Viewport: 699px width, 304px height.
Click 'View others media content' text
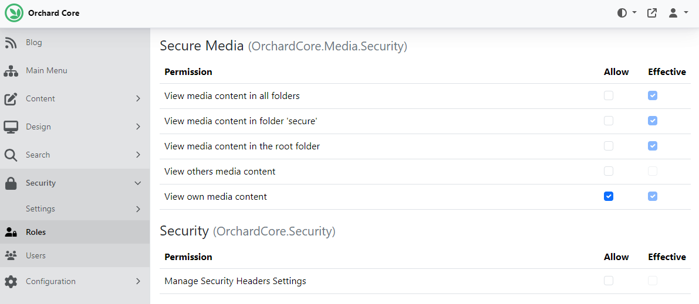click(x=220, y=171)
